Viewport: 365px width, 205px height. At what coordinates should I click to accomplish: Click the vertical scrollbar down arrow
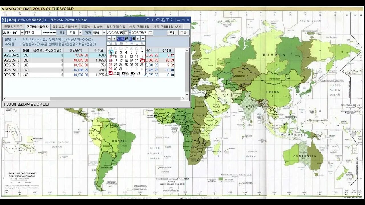[187, 94]
